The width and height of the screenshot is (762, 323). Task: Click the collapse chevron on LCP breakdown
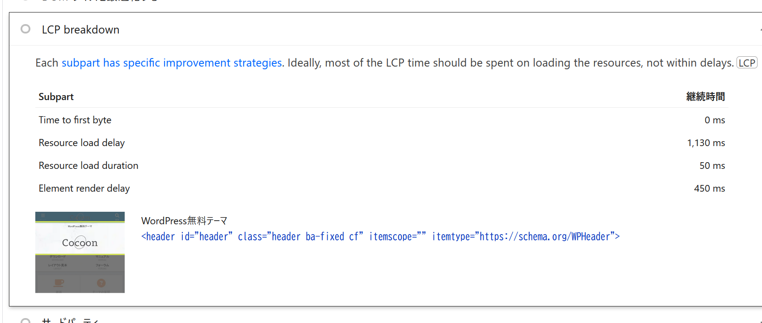760,29
